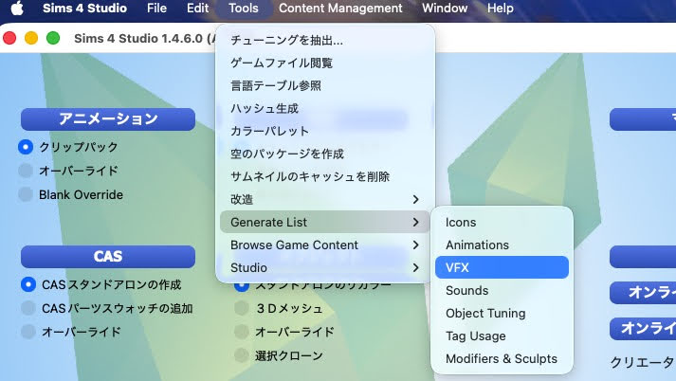Open the Edit menu
Image resolution: width=676 pixels, height=381 pixels.
click(x=197, y=9)
